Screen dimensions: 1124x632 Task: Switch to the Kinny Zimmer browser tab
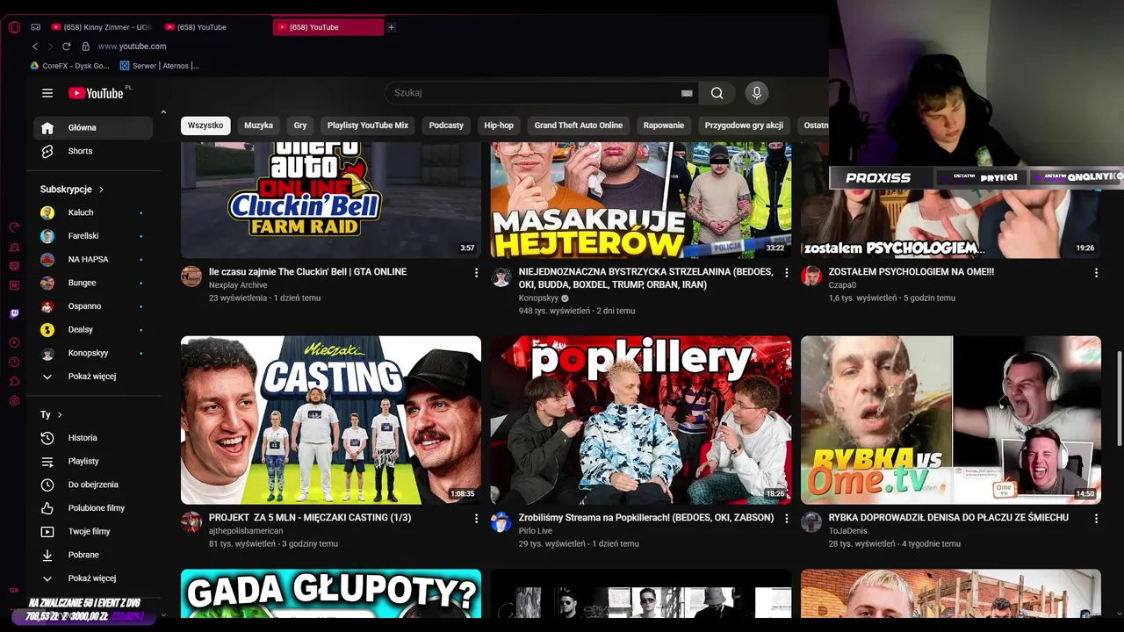coord(103,27)
